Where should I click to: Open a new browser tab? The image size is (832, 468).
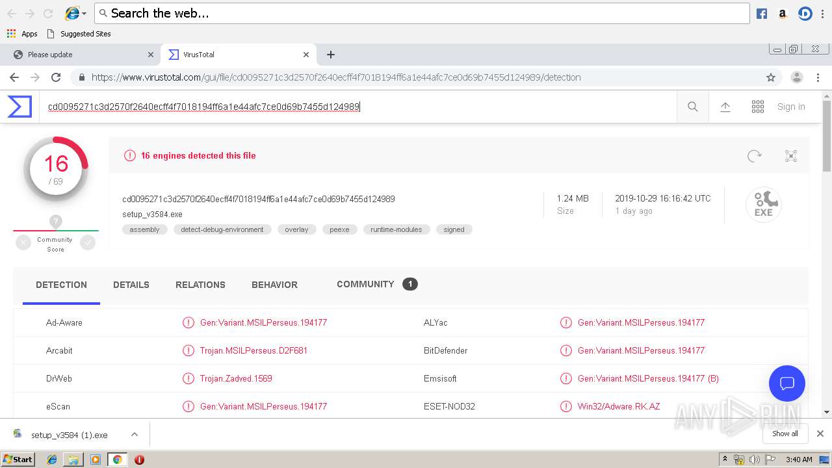coord(331,55)
